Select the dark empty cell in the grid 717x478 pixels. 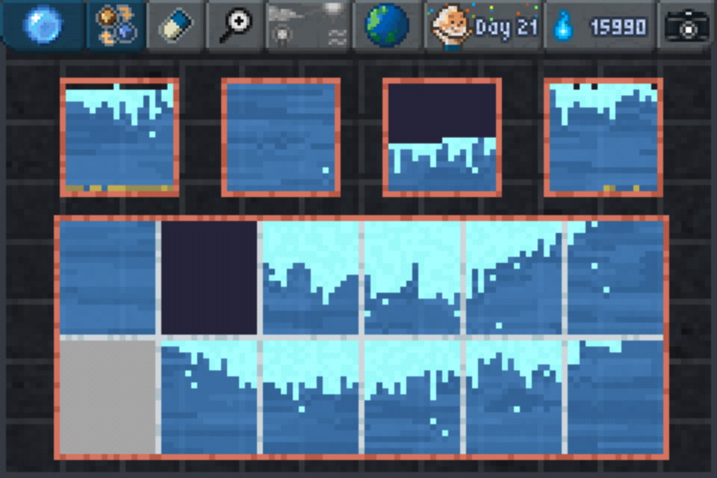coord(209,278)
